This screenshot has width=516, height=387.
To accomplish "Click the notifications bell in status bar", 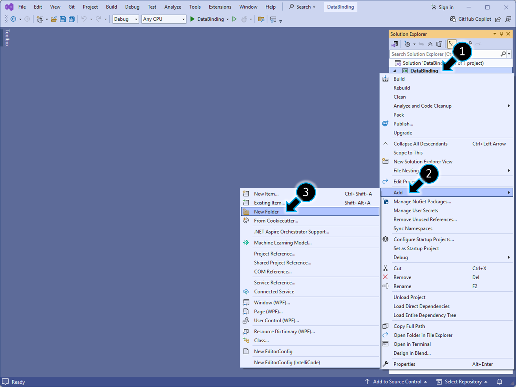I will 499,382.
